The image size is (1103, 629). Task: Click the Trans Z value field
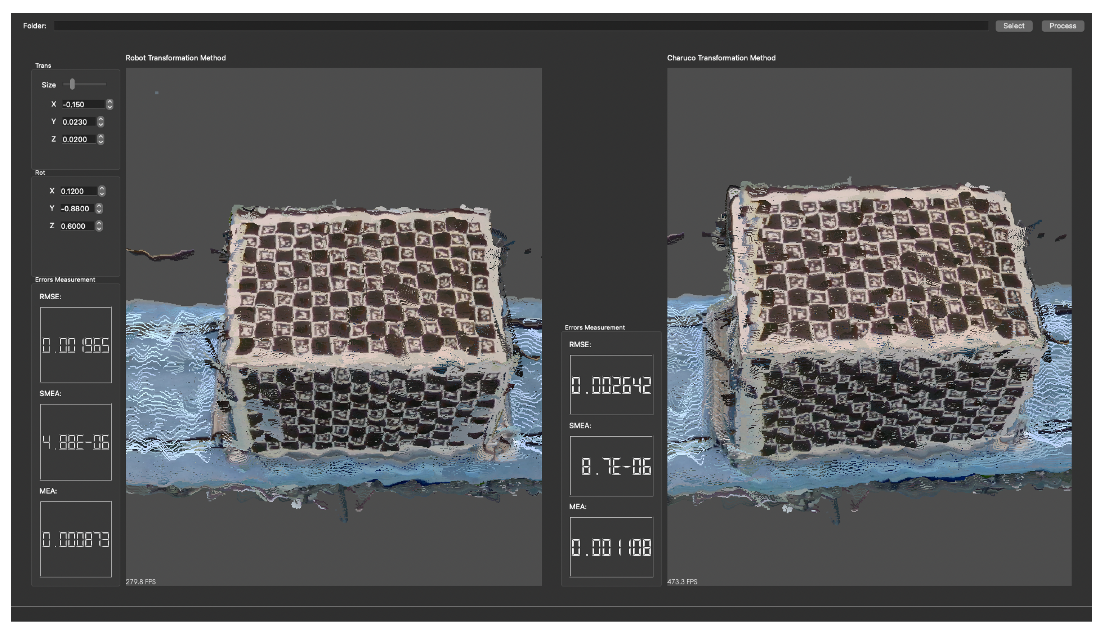click(x=78, y=140)
